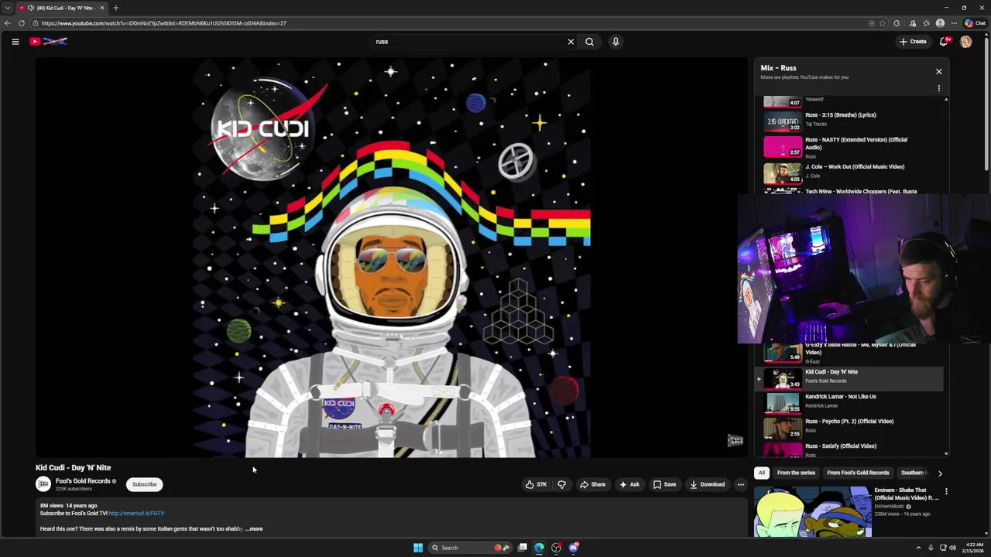Click Create button in YouTube header
This screenshot has width=991, height=557.
tap(913, 42)
